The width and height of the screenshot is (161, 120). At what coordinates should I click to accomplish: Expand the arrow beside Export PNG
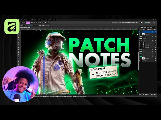(151, 23)
